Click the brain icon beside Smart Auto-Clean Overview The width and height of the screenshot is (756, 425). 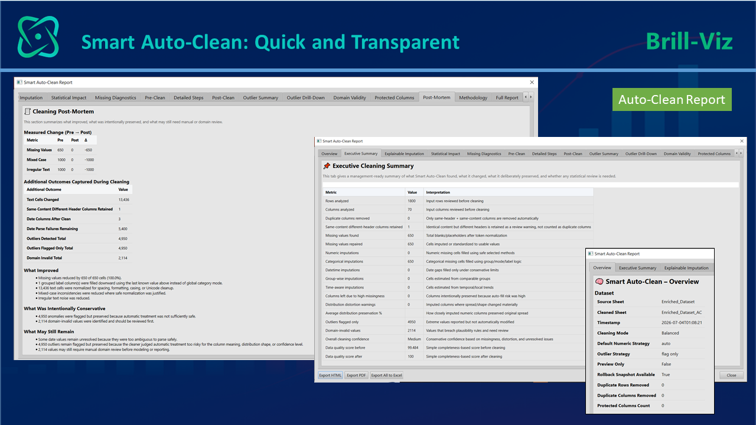[x=599, y=282]
